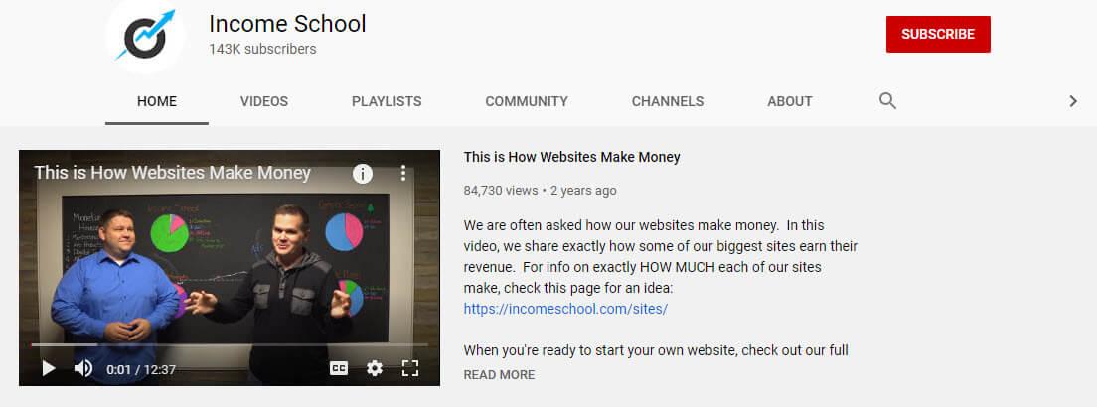1097x407 pixels.
Task: Toggle closed captions on the video
Action: [x=339, y=368]
